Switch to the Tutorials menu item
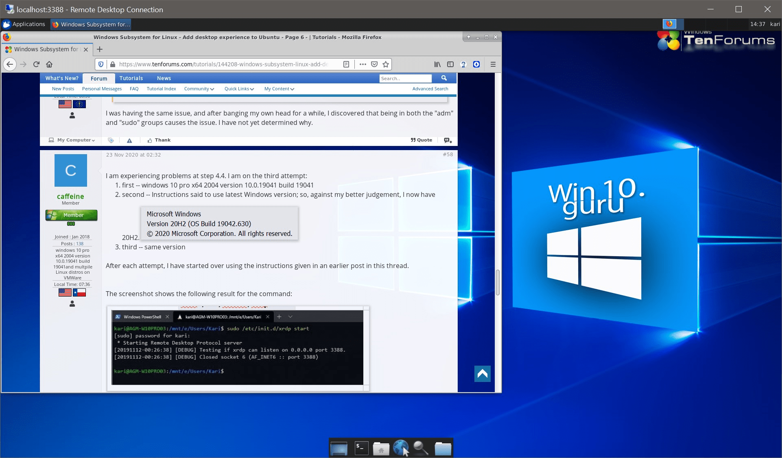The image size is (782, 458). 131,78
